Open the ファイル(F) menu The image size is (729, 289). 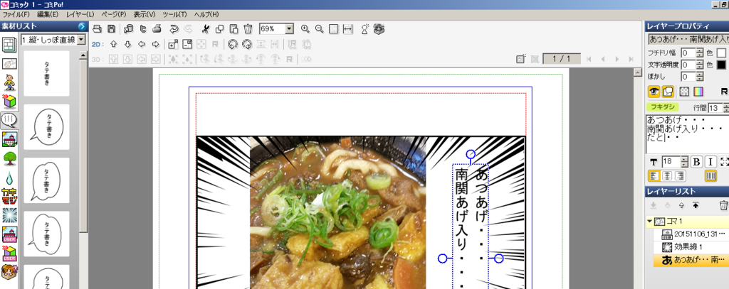tap(16, 14)
